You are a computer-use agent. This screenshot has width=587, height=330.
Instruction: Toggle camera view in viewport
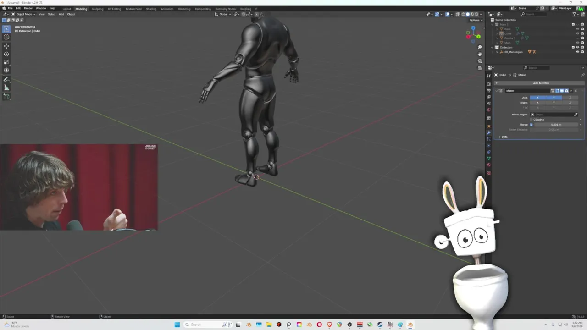480,61
